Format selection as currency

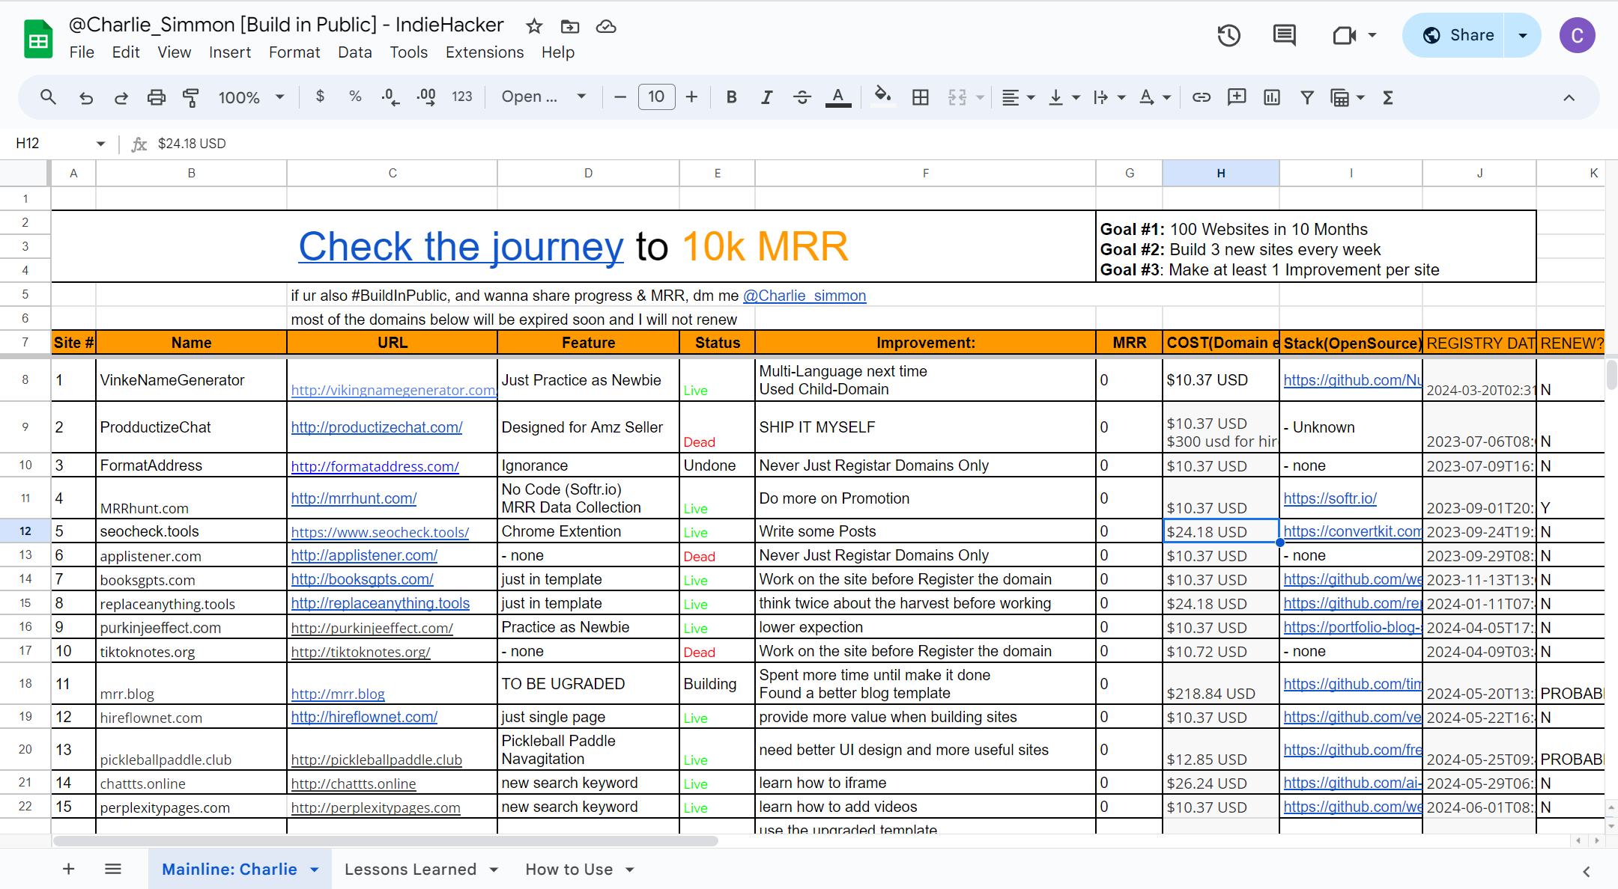click(x=320, y=97)
